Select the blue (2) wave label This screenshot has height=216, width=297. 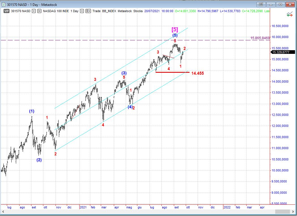click(39, 160)
